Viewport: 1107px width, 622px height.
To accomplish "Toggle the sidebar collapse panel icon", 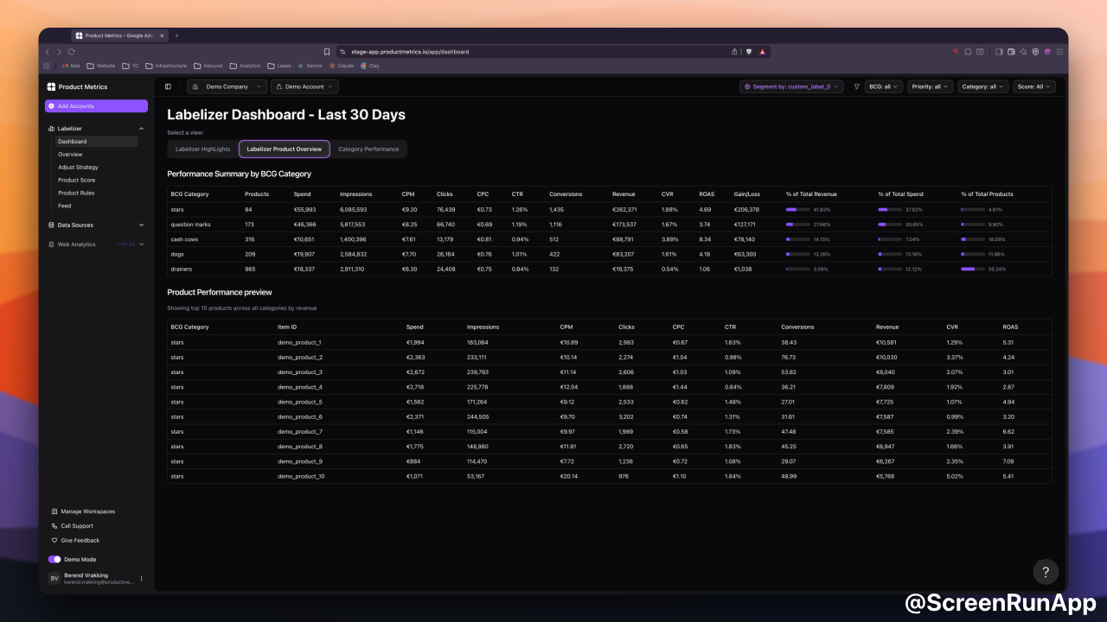I will pos(167,86).
